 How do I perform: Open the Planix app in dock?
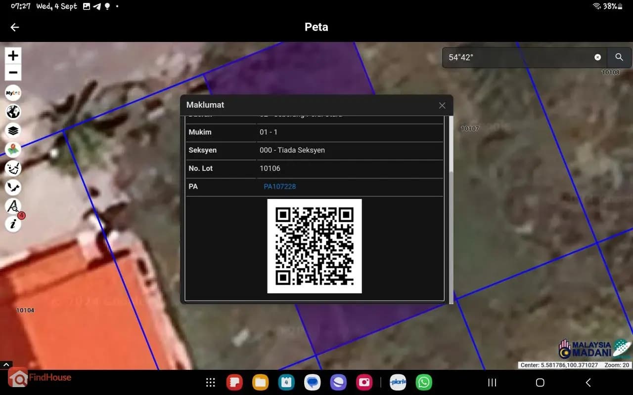(x=398, y=382)
